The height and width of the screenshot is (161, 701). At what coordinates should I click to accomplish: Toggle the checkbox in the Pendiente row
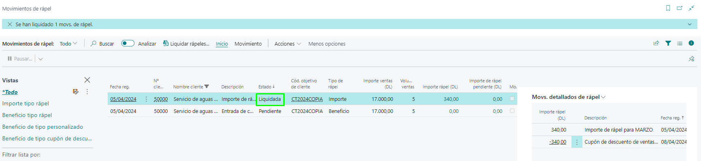(x=512, y=111)
